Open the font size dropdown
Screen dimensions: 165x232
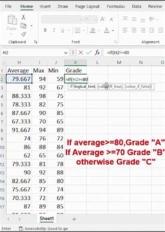click(96, 19)
